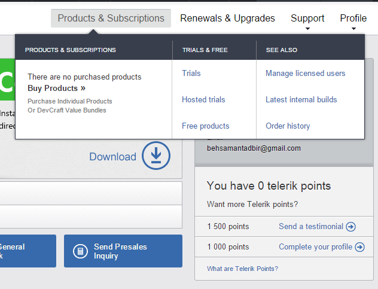Select Hosted trials
Image resolution: width=378 pixels, height=289 pixels.
pyautogui.click(x=203, y=99)
